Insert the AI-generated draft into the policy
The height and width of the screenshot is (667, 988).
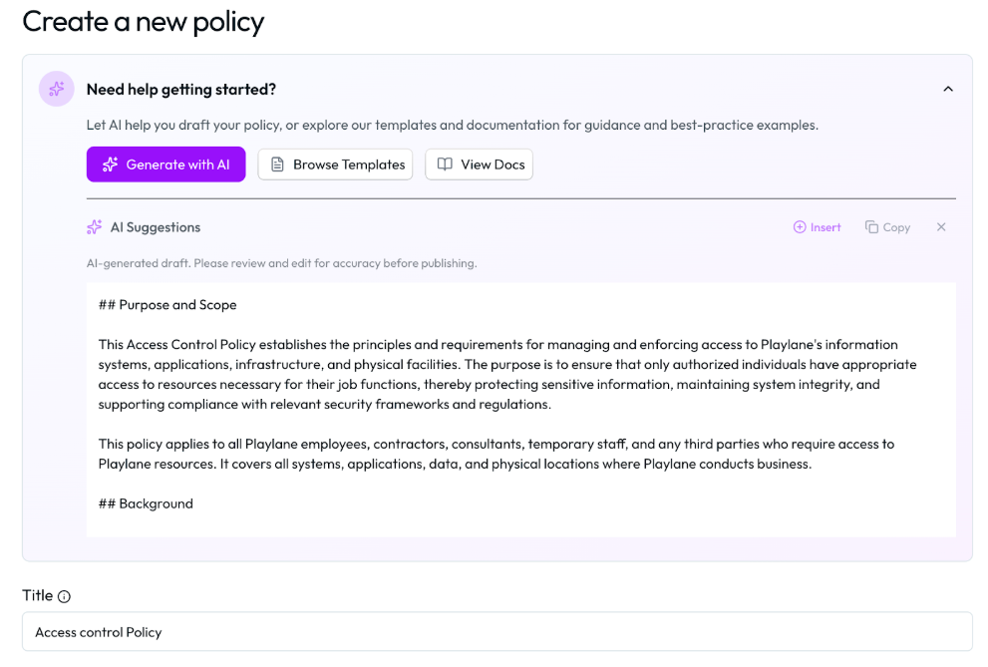(817, 227)
